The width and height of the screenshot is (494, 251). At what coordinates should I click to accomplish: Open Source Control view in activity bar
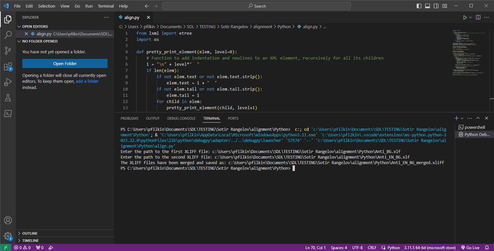[x=8, y=51]
